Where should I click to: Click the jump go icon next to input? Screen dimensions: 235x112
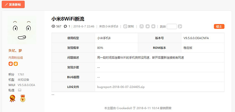tap(180, 26)
